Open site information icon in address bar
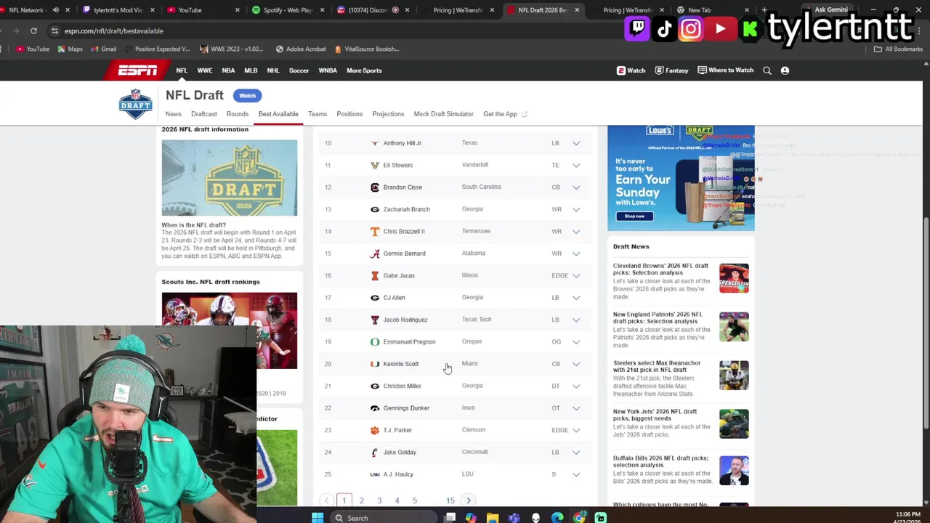930x523 pixels. pos(54,31)
